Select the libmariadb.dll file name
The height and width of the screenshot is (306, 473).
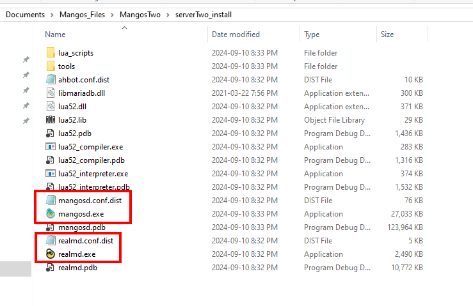(x=81, y=93)
